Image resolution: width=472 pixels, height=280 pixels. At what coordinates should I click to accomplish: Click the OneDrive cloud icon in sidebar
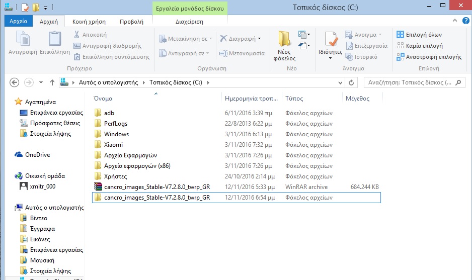pyautogui.click(x=19, y=155)
